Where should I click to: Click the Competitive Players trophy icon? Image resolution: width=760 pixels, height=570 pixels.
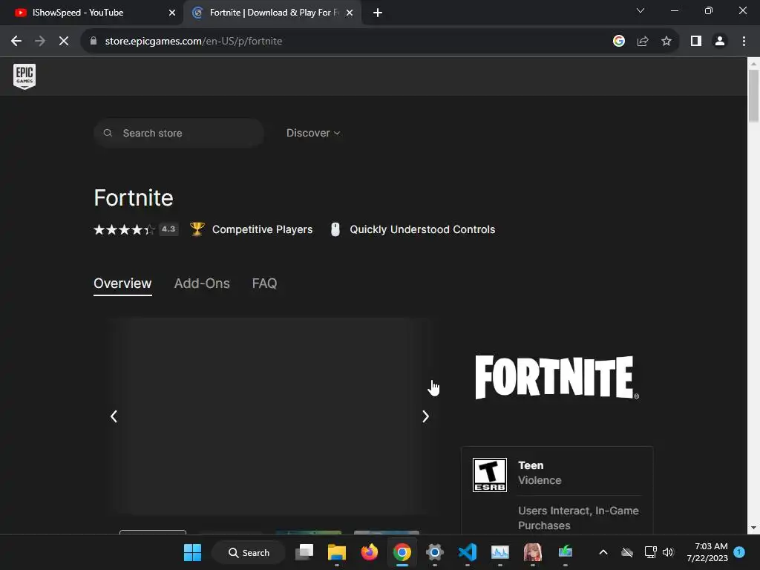tap(197, 229)
